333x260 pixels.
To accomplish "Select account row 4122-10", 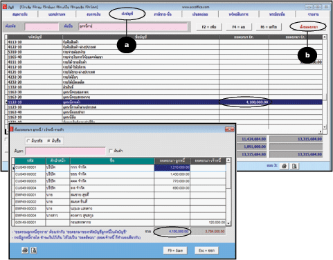I will pos(165,47).
